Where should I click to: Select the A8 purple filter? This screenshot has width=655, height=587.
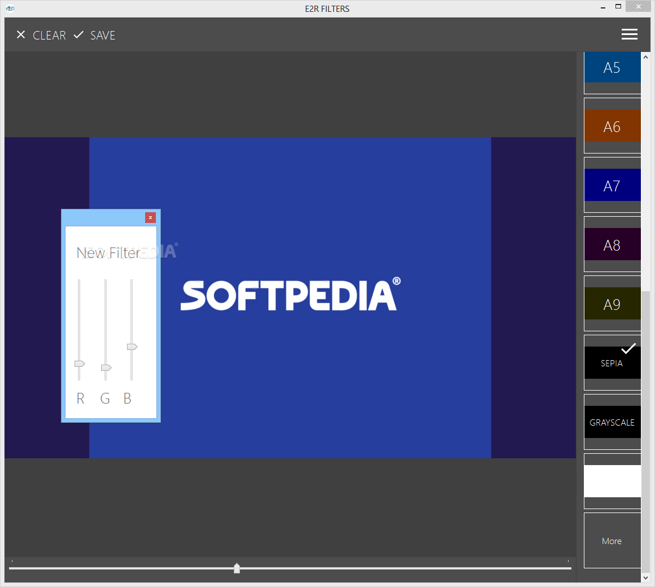612,244
